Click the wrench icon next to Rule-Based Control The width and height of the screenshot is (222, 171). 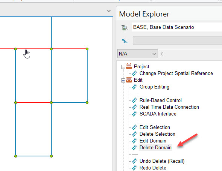pyautogui.click(x=134, y=100)
